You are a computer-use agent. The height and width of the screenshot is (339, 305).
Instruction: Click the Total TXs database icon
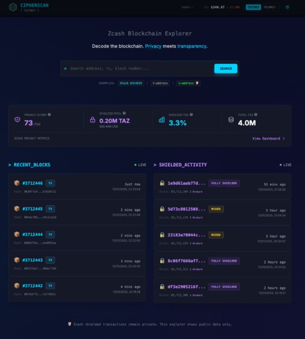[231, 120]
